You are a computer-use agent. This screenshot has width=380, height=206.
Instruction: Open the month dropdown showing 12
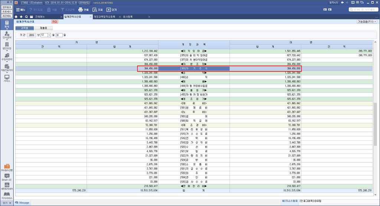pos(49,35)
